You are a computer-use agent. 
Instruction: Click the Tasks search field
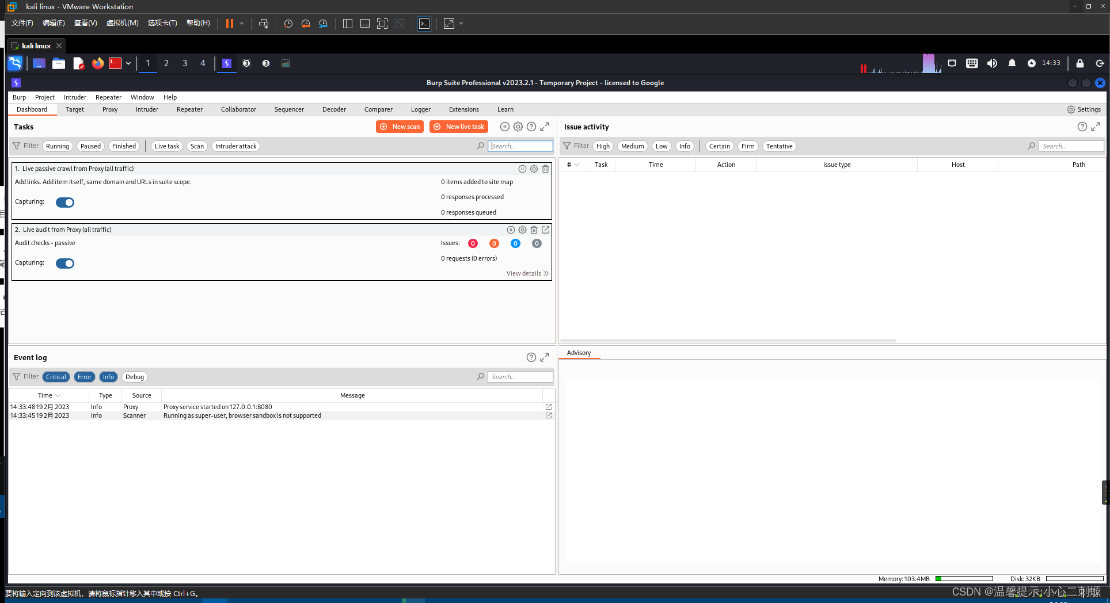point(521,146)
